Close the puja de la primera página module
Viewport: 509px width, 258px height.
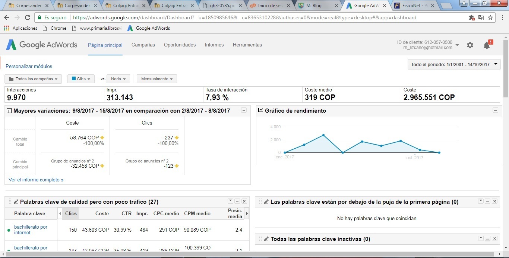[494, 201]
